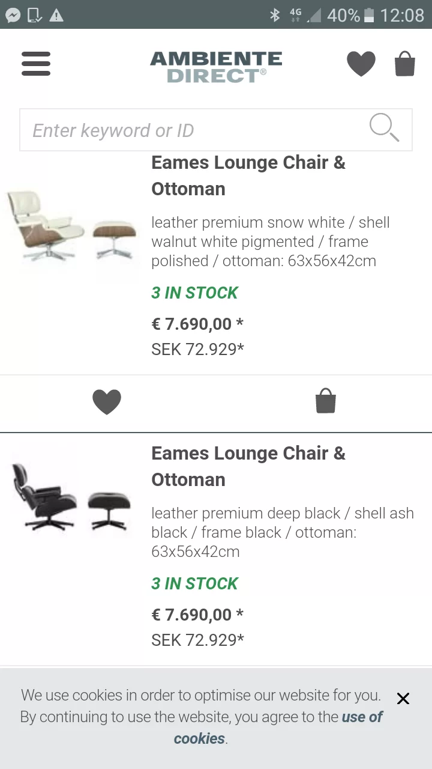Tap the Bluetooth icon in status bar
Screen dimensions: 432x769
tap(275, 15)
